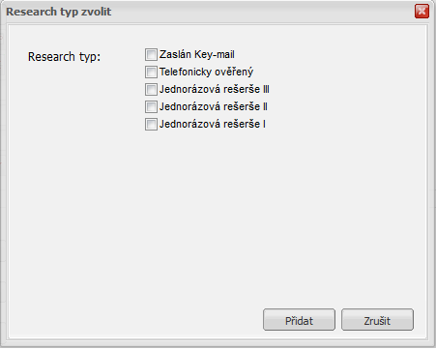The width and height of the screenshot is (436, 349).
Task: Close the dialog with red X icon
Action: pyautogui.click(x=421, y=12)
